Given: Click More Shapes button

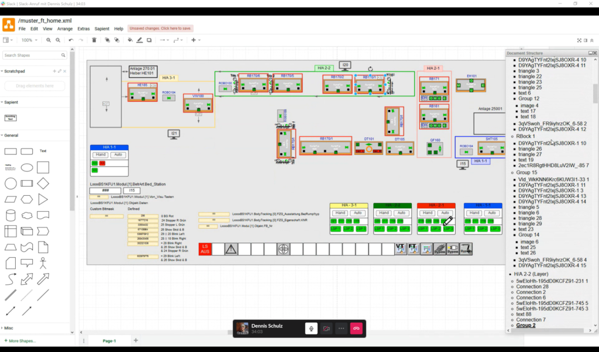Looking at the screenshot, I should pyautogui.click(x=20, y=340).
